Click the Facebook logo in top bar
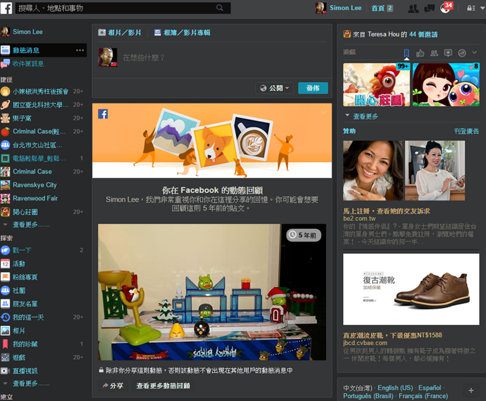The image size is (486, 401). click(x=6, y=8)
